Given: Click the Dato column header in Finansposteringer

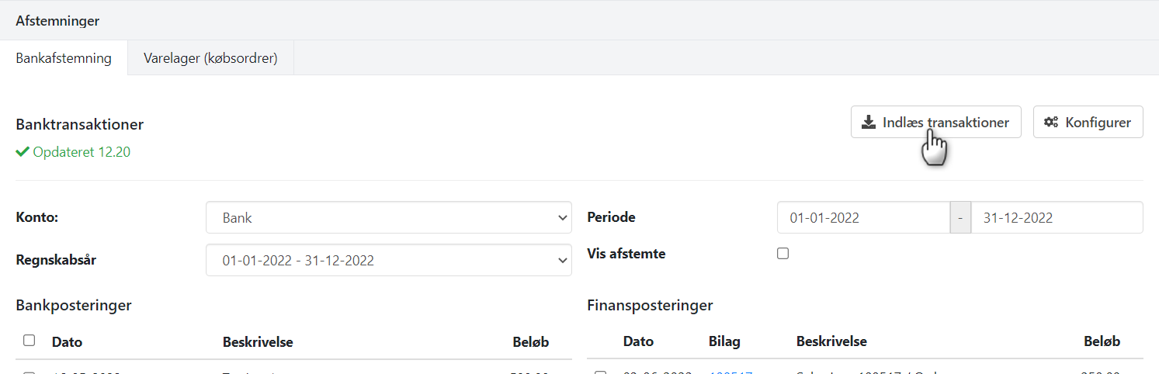Looking at the screenshot, I should coord(638,341).
